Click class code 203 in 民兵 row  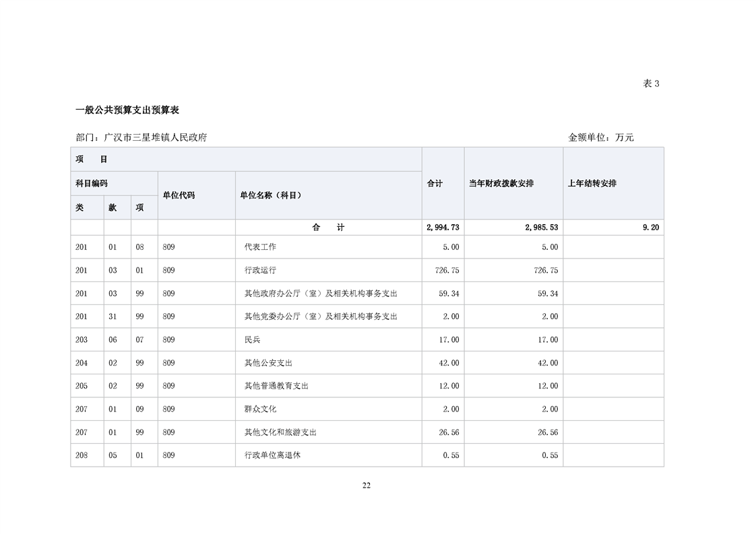(x=82, y=340)
